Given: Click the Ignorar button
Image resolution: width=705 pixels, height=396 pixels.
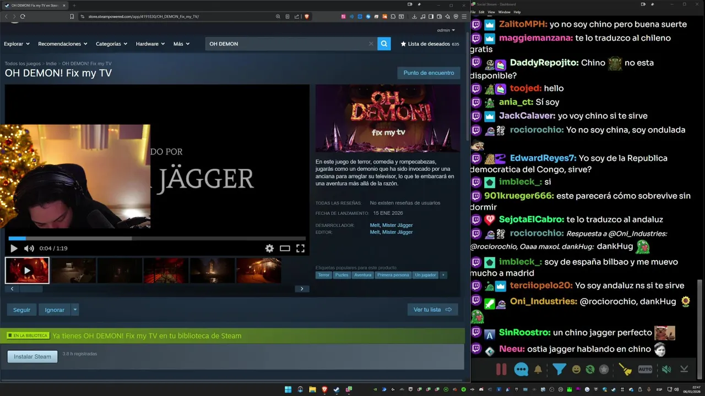Looking at the screenshot, I should pos(55,310).
